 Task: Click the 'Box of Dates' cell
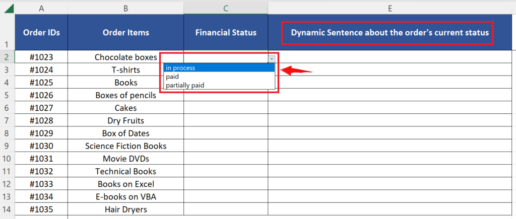(125, 133)
